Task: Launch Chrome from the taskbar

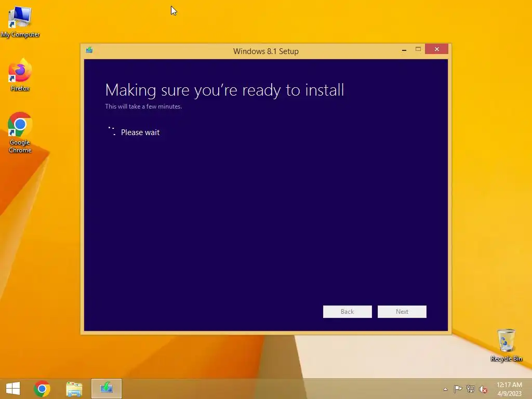Action: (x=42, y=389)
